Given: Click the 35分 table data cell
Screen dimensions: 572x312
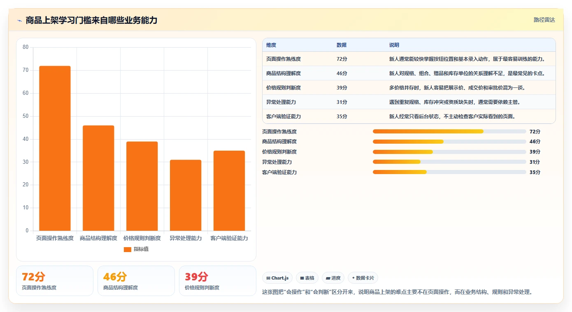Looking at the screenshot, I should (342, 117).
